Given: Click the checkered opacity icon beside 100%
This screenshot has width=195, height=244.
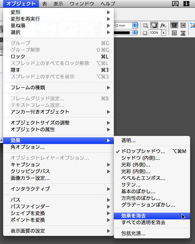Looking at the screenshot, I should point(145,33).
